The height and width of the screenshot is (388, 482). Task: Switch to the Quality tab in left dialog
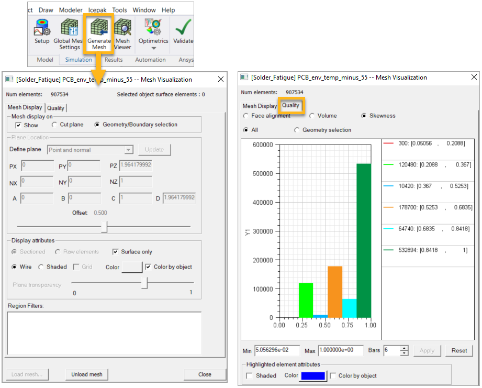(55, 108)
